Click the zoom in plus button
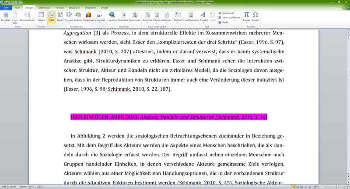This screenshot has width=350, height=189. (347, 187)
